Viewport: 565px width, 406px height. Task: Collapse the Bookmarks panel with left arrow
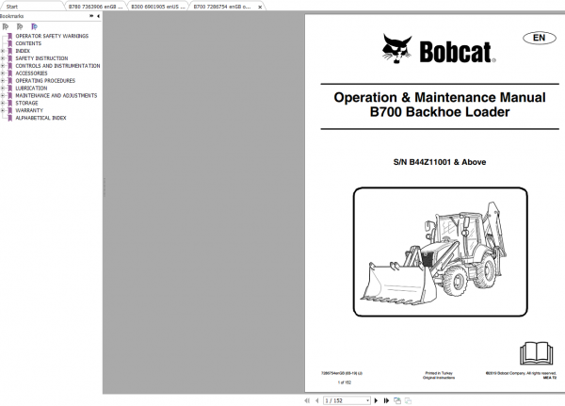[x=98, y=16]
